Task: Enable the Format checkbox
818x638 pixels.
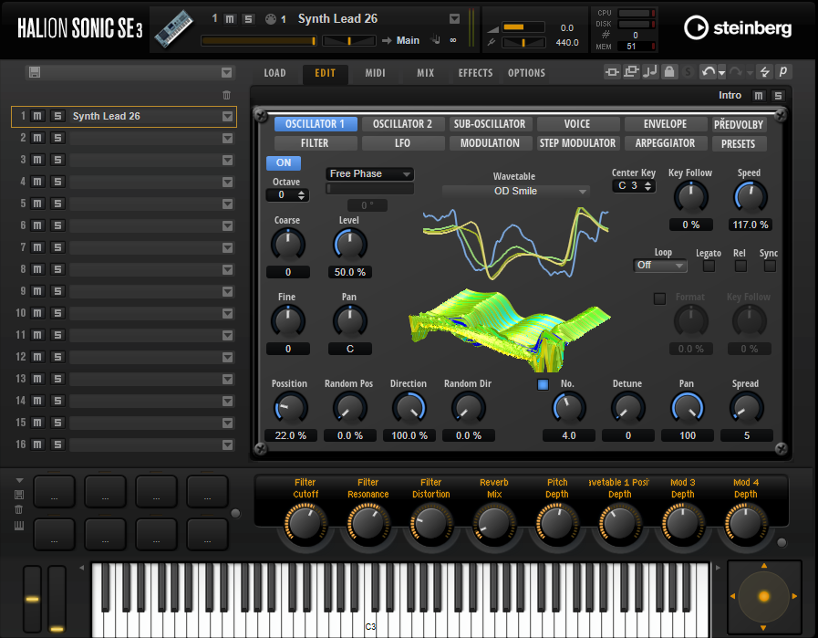Action: click(x=659, y=298)
